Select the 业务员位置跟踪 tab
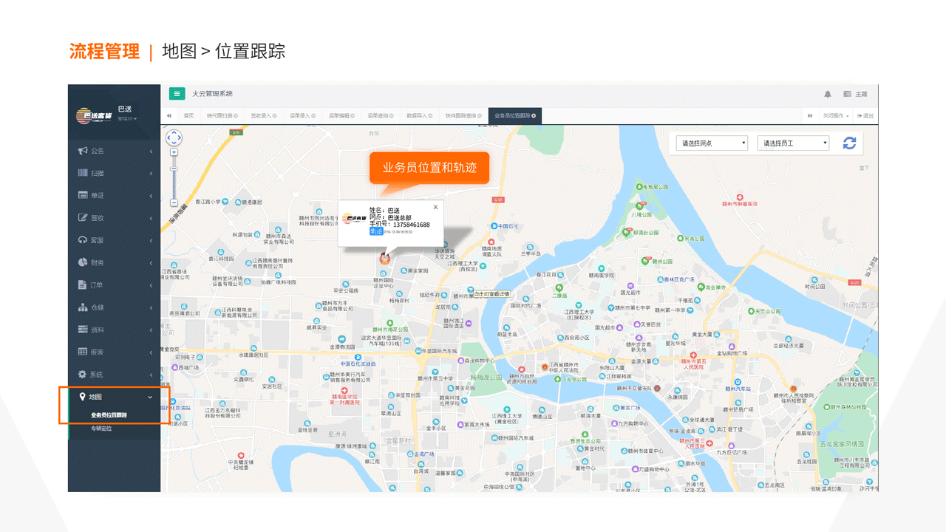The width and height of the screenshot is (946, 532). pos(515,116)
